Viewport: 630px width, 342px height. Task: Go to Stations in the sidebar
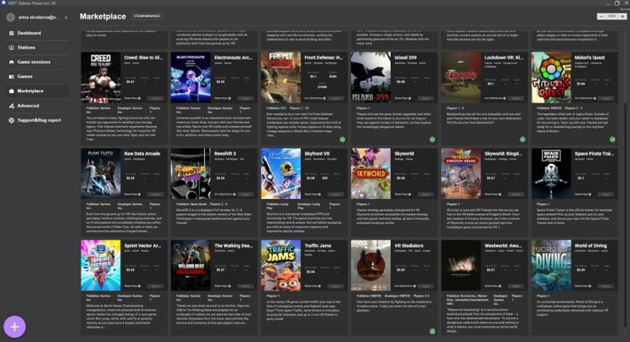pyautogui.click(x=37, y=47)
